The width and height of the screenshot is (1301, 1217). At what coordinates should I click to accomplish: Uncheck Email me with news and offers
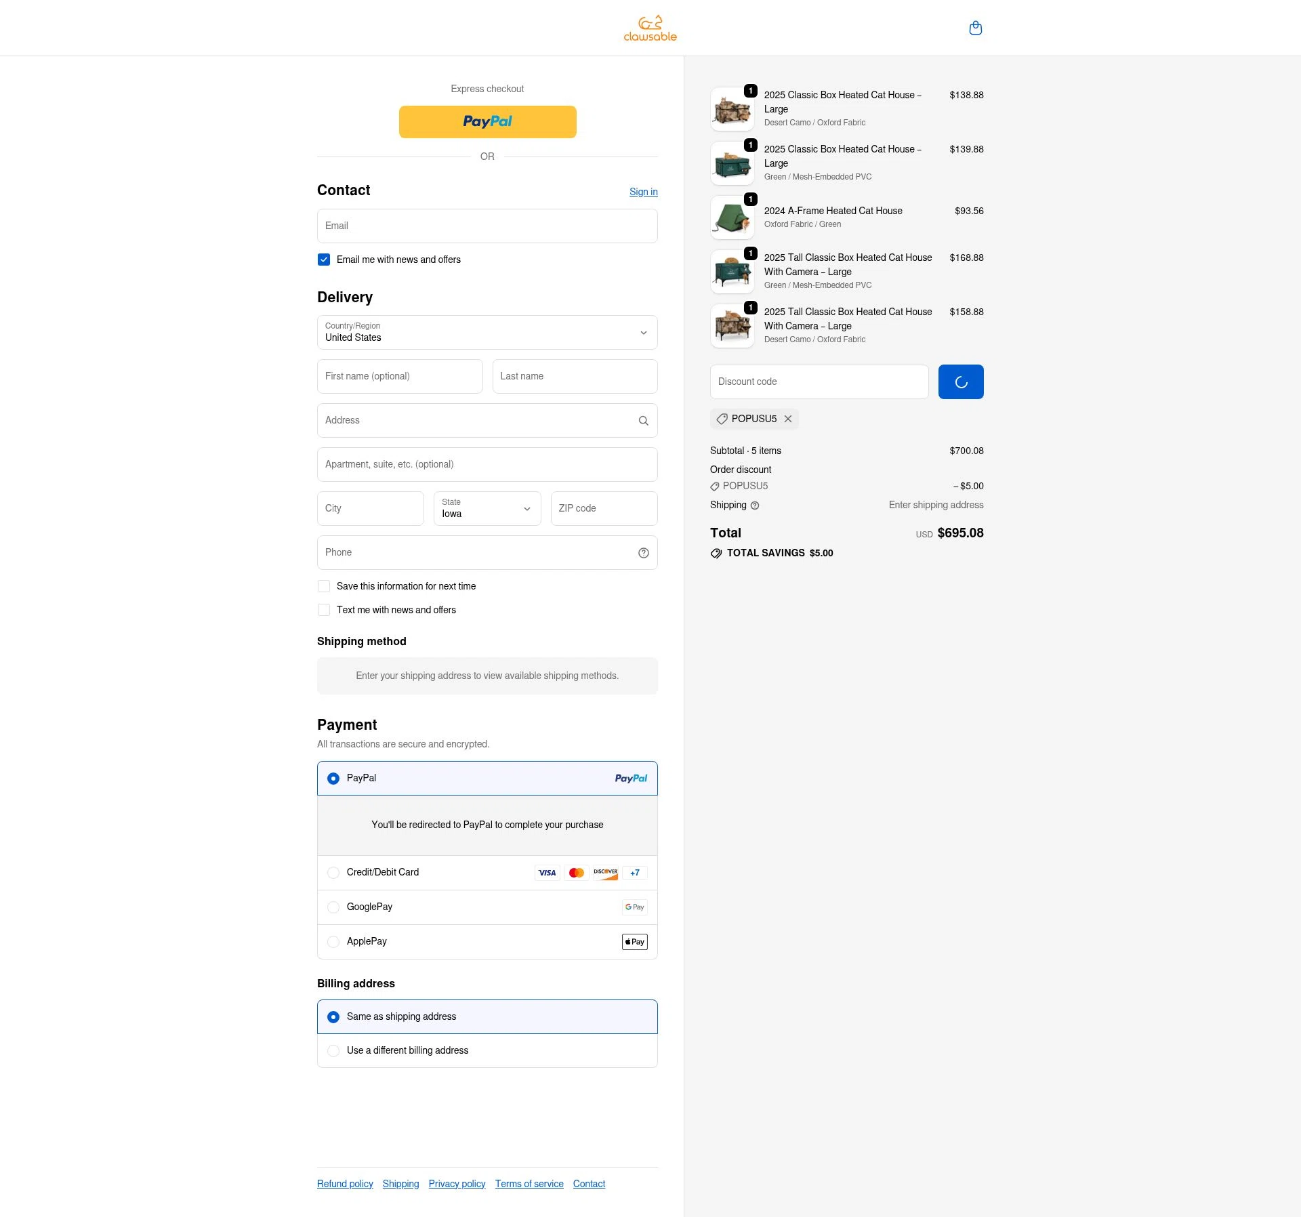tap(324, 260)
